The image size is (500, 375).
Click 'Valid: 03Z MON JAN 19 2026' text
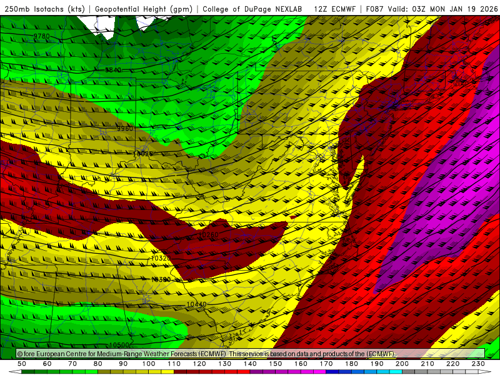pos(442,9)
